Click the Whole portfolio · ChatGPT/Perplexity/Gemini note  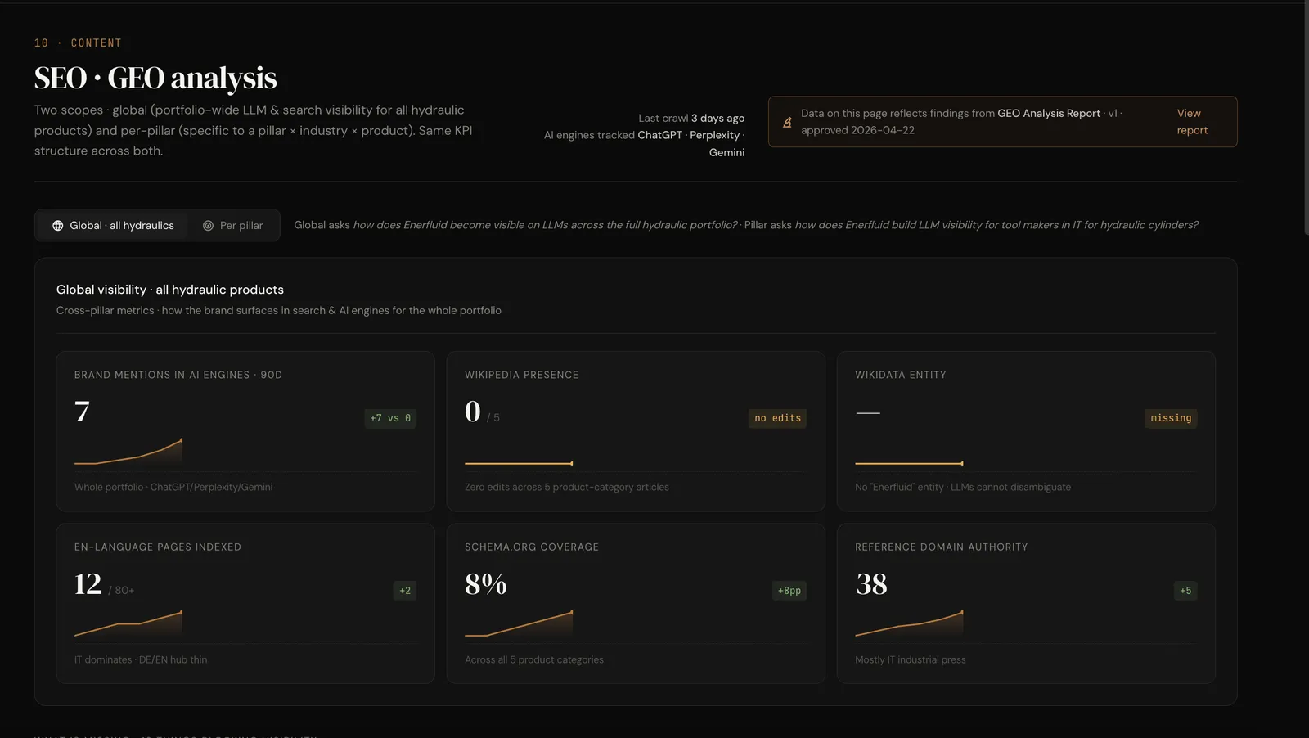(x=173, y=488)
